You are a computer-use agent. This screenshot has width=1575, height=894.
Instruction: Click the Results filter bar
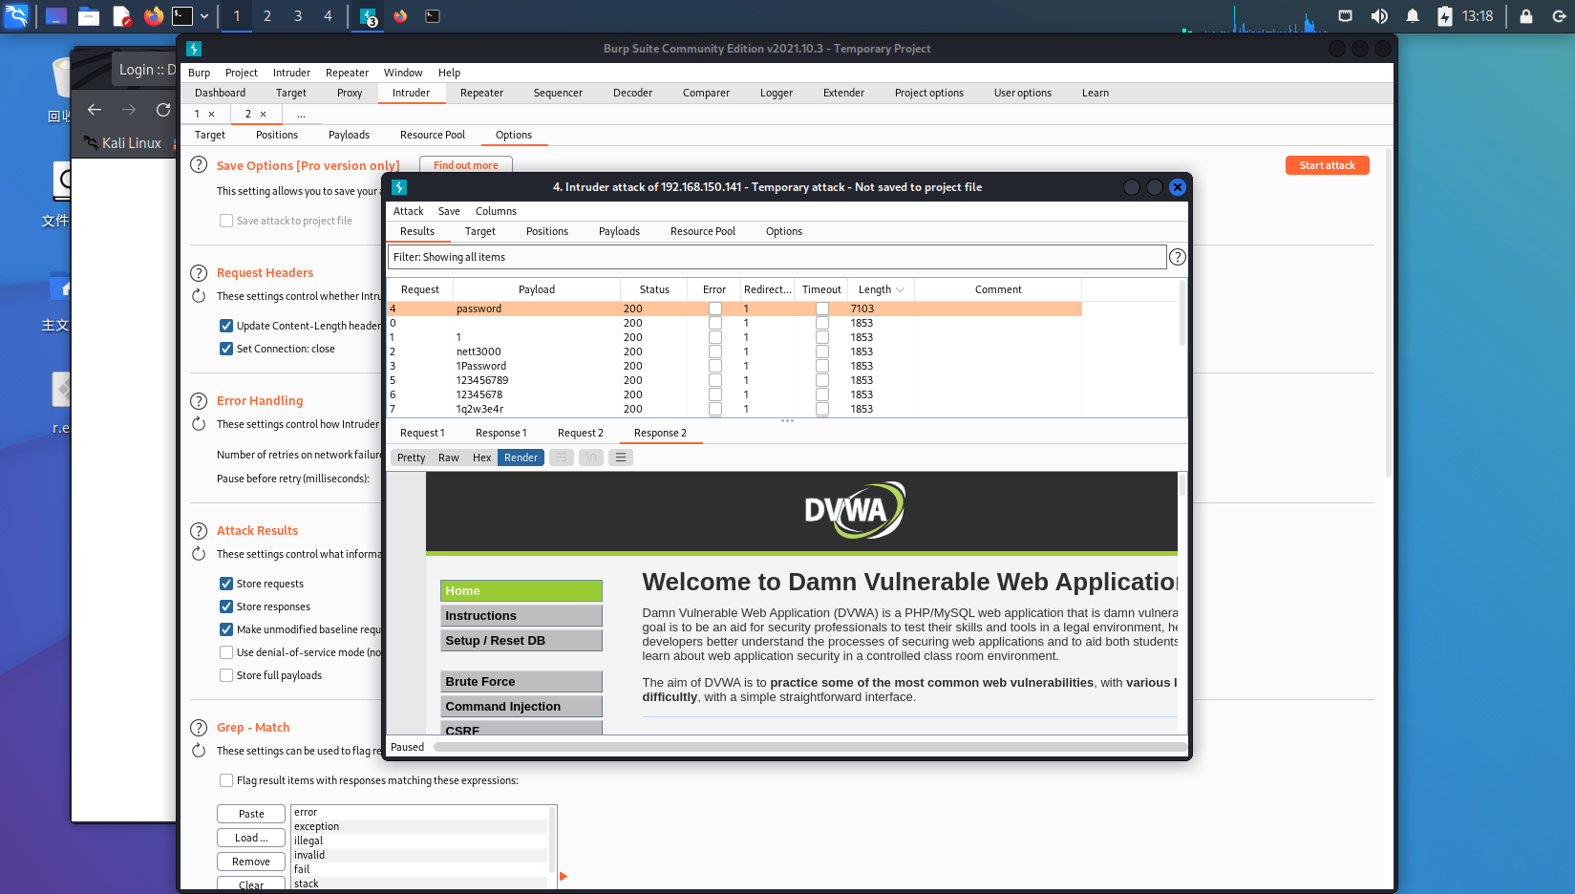tap(777, 257)
